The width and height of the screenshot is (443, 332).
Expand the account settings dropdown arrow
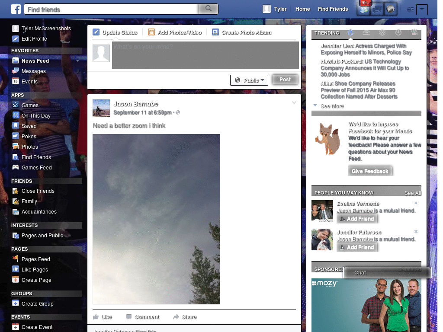[422, 10]
